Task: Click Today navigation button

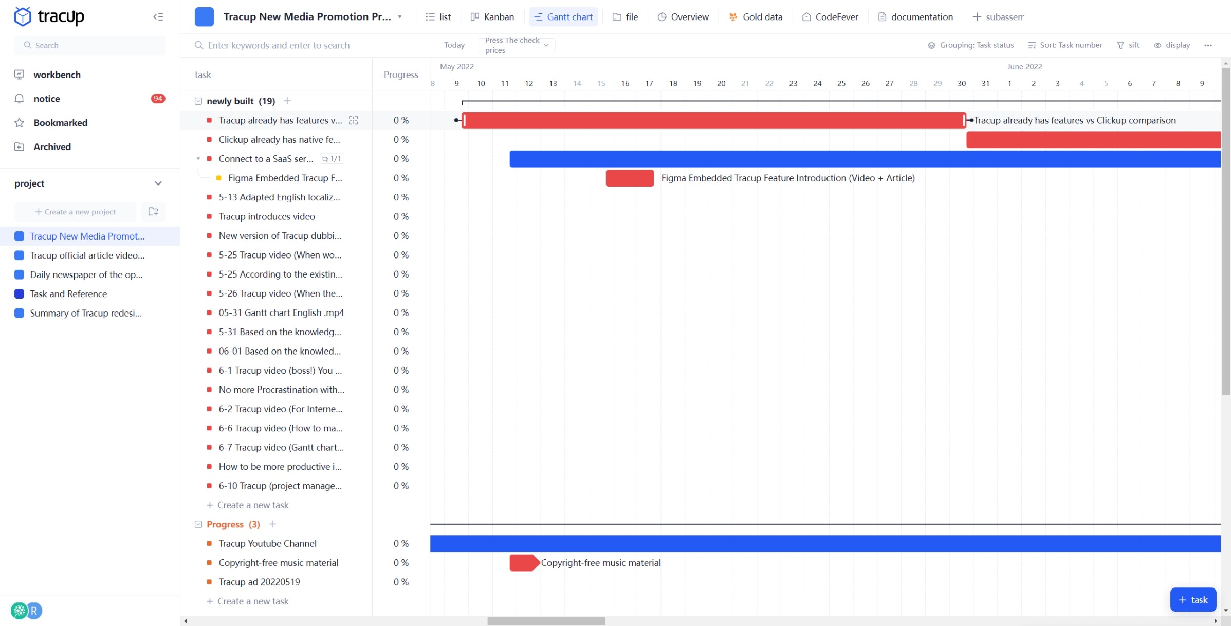Action: (x=454, y=44)
